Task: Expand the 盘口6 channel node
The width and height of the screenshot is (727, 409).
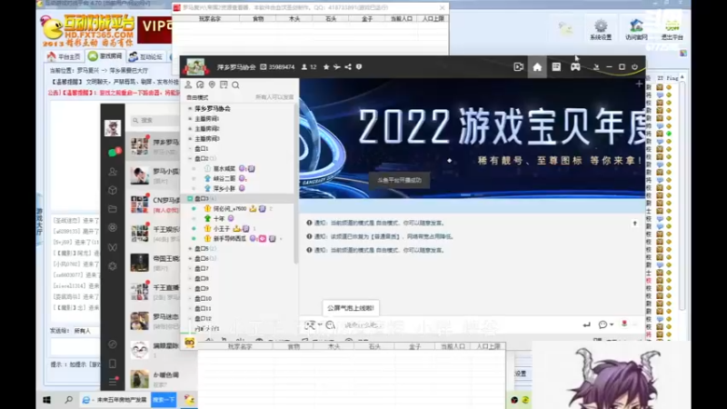Action: click(x=190, y=258)
